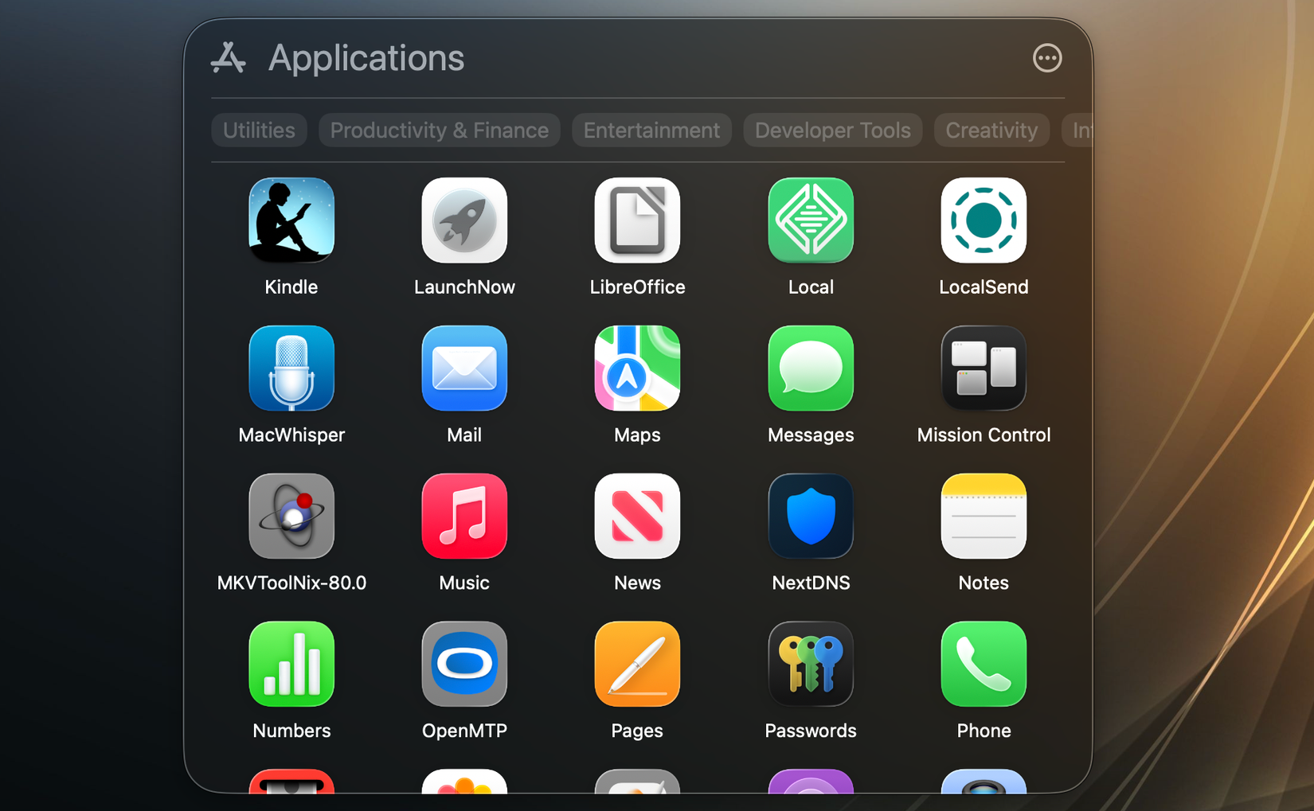Open the more options ellipsis menu
Screen dimensions: 1314x811
tap(1046, 57)
